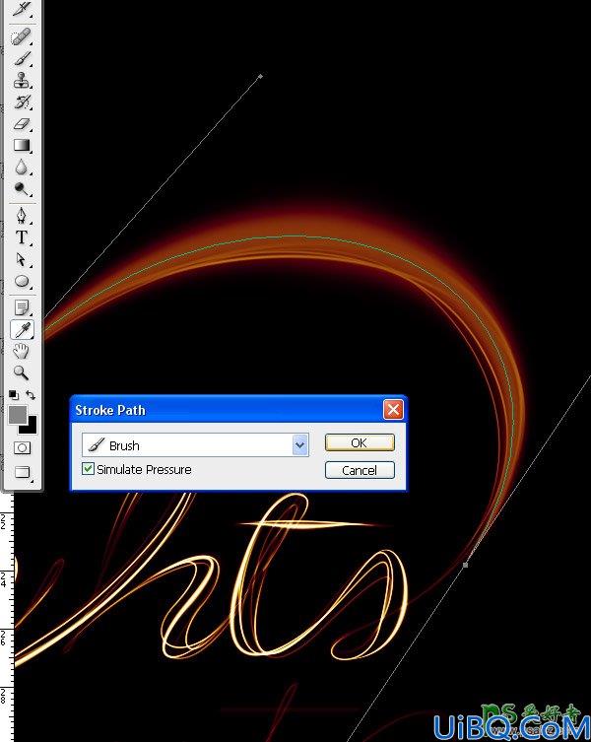Viewport: 591px width, 742px height.
Task: Uncheck Simulate Pressure checkbox
Action: tap(88, 469)
